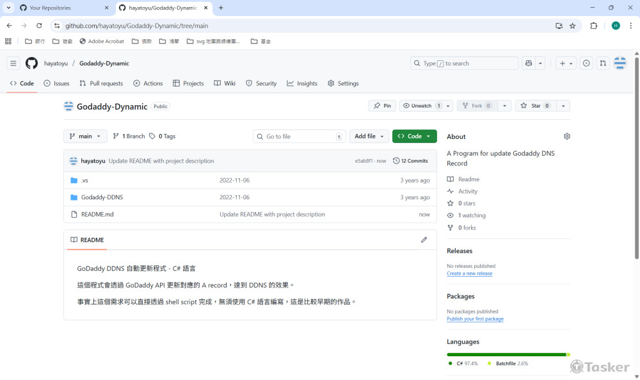Open the hamburger navigation menu

click(x=13, y=63)
